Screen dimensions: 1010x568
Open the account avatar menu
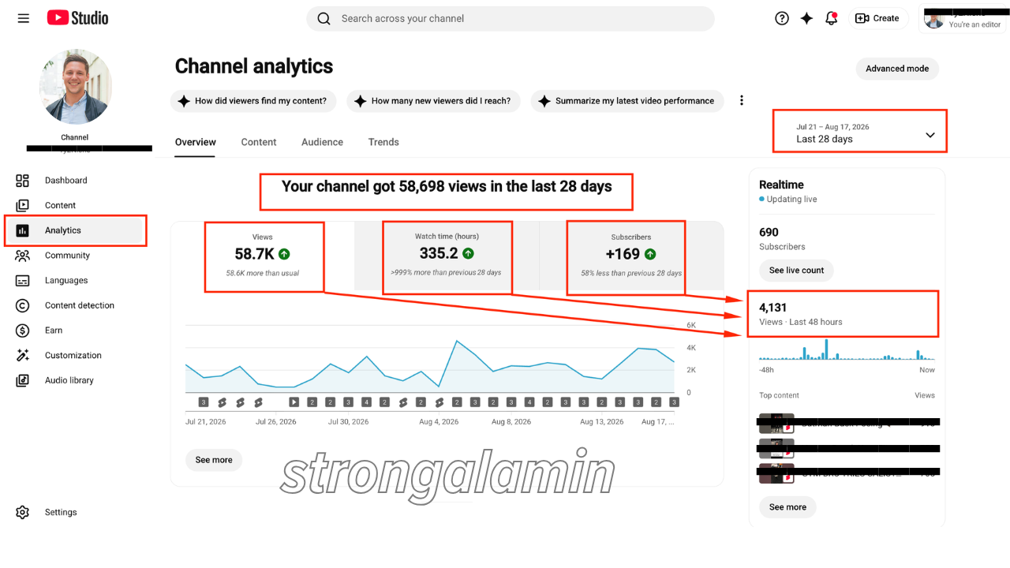click(934, 19)
